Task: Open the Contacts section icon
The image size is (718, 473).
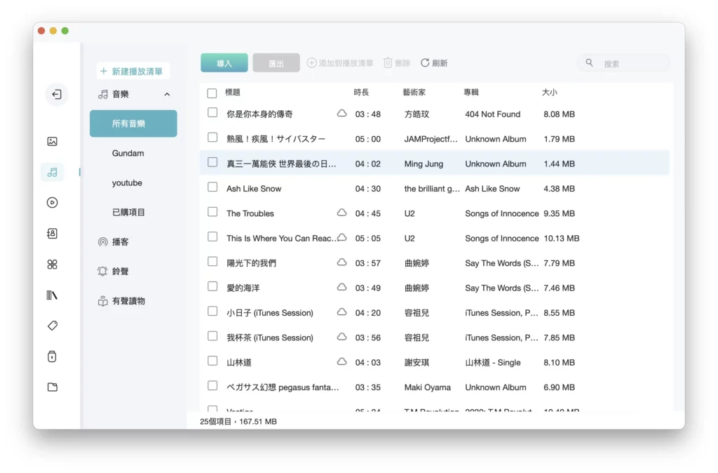Action: (52, 234)
